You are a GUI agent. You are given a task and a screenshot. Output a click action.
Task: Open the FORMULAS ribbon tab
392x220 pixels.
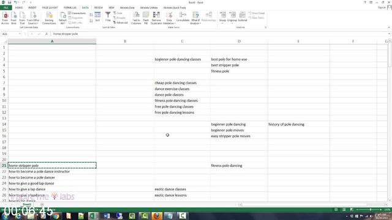pos(70,8)
